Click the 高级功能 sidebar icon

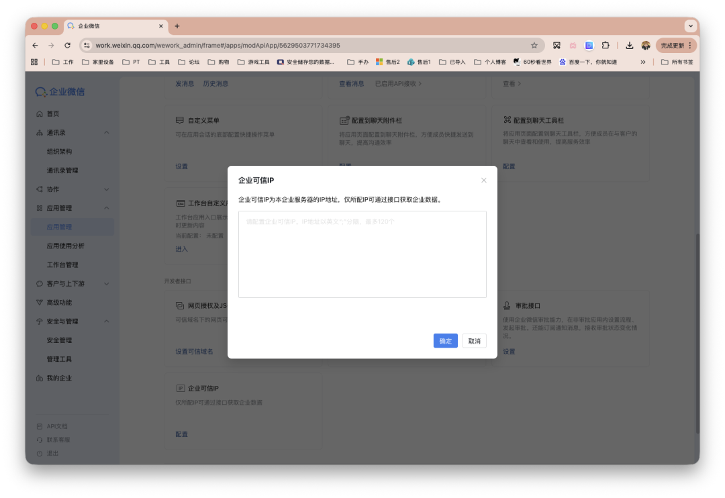pyautogui.click(x=39, y=302)
